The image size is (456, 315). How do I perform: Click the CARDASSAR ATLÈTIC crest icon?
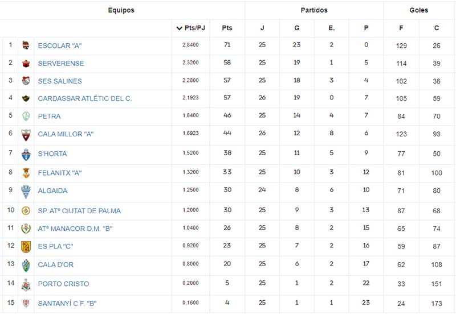(x=26, y=98)
